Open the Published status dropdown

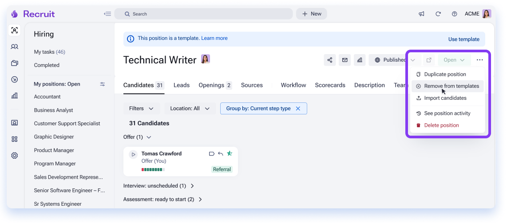pos(395,60)
